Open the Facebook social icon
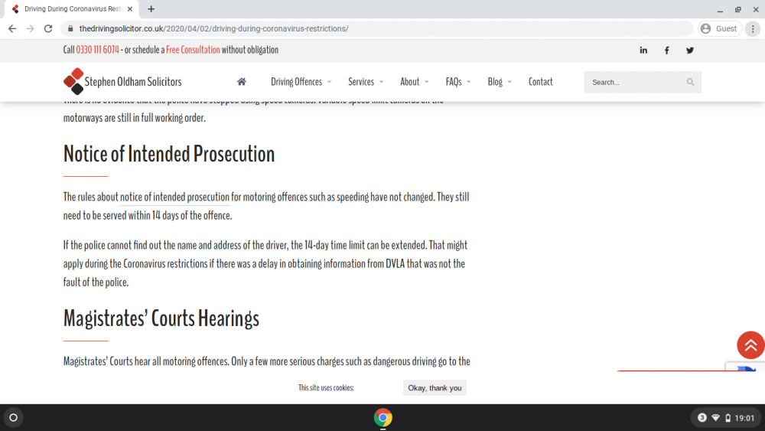The width and height of the screenshot is (765, 431). (x=666, y=51)
